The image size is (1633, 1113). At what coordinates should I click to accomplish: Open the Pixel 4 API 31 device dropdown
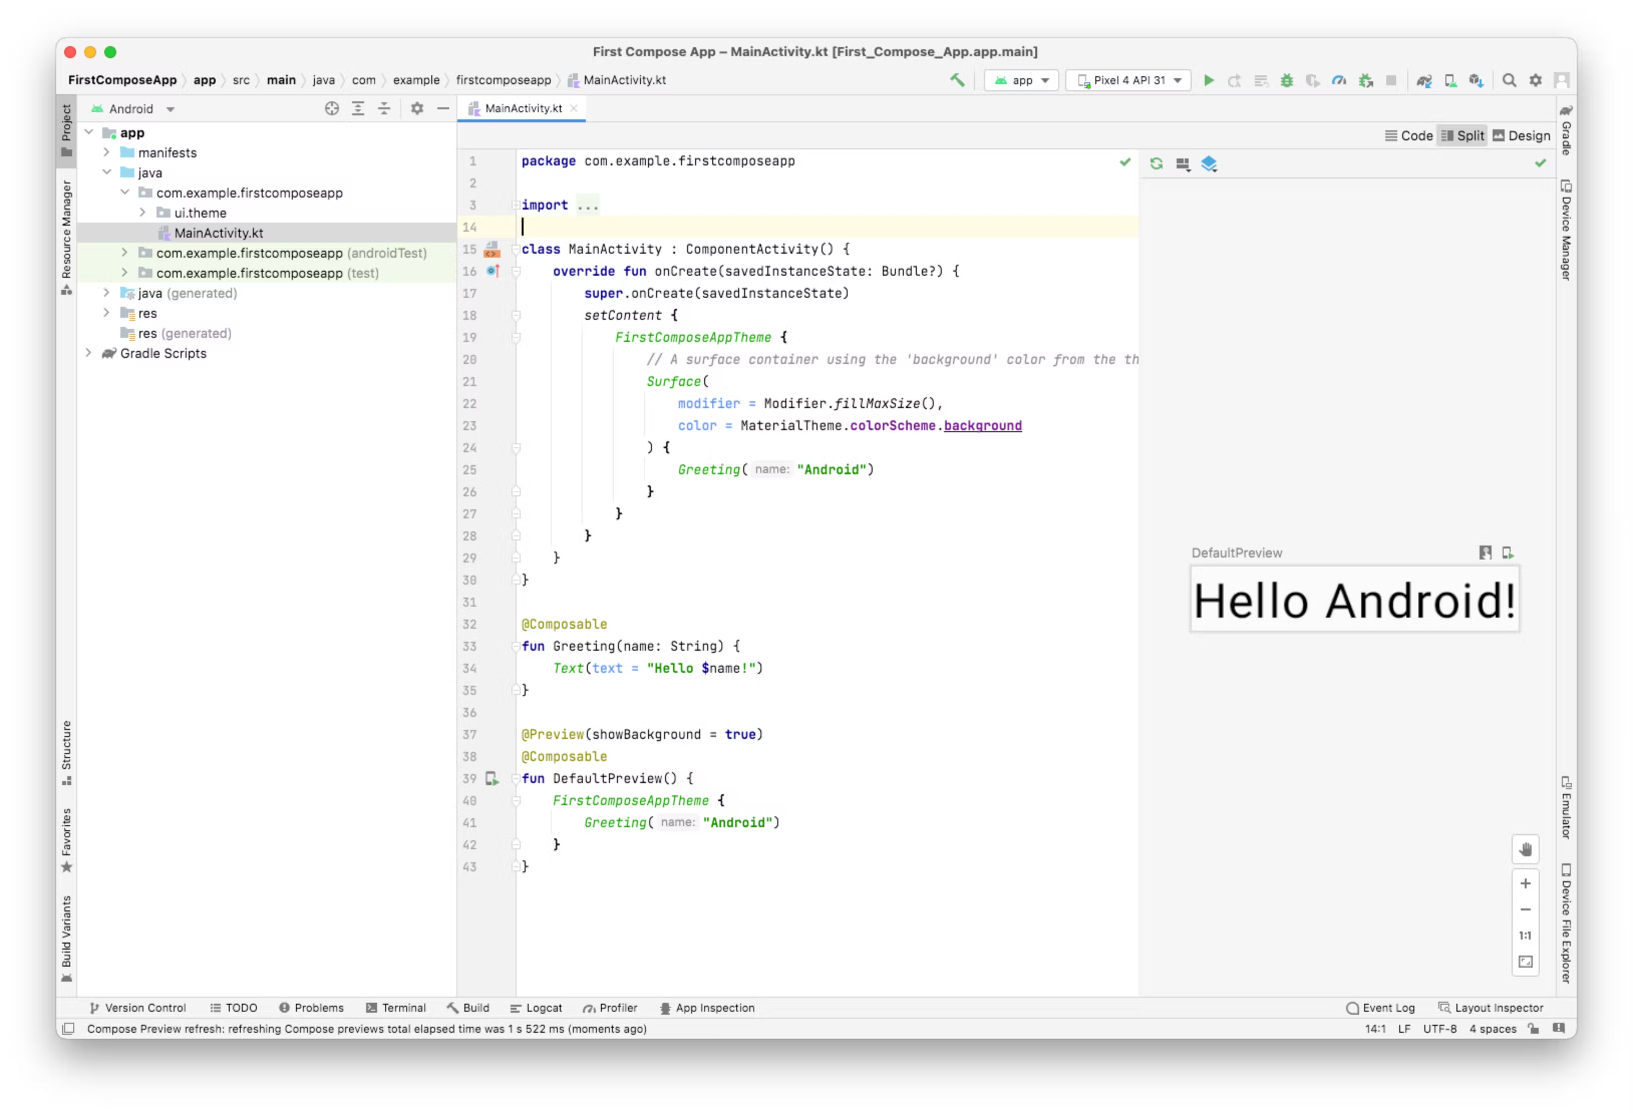tap(1128, 81)
